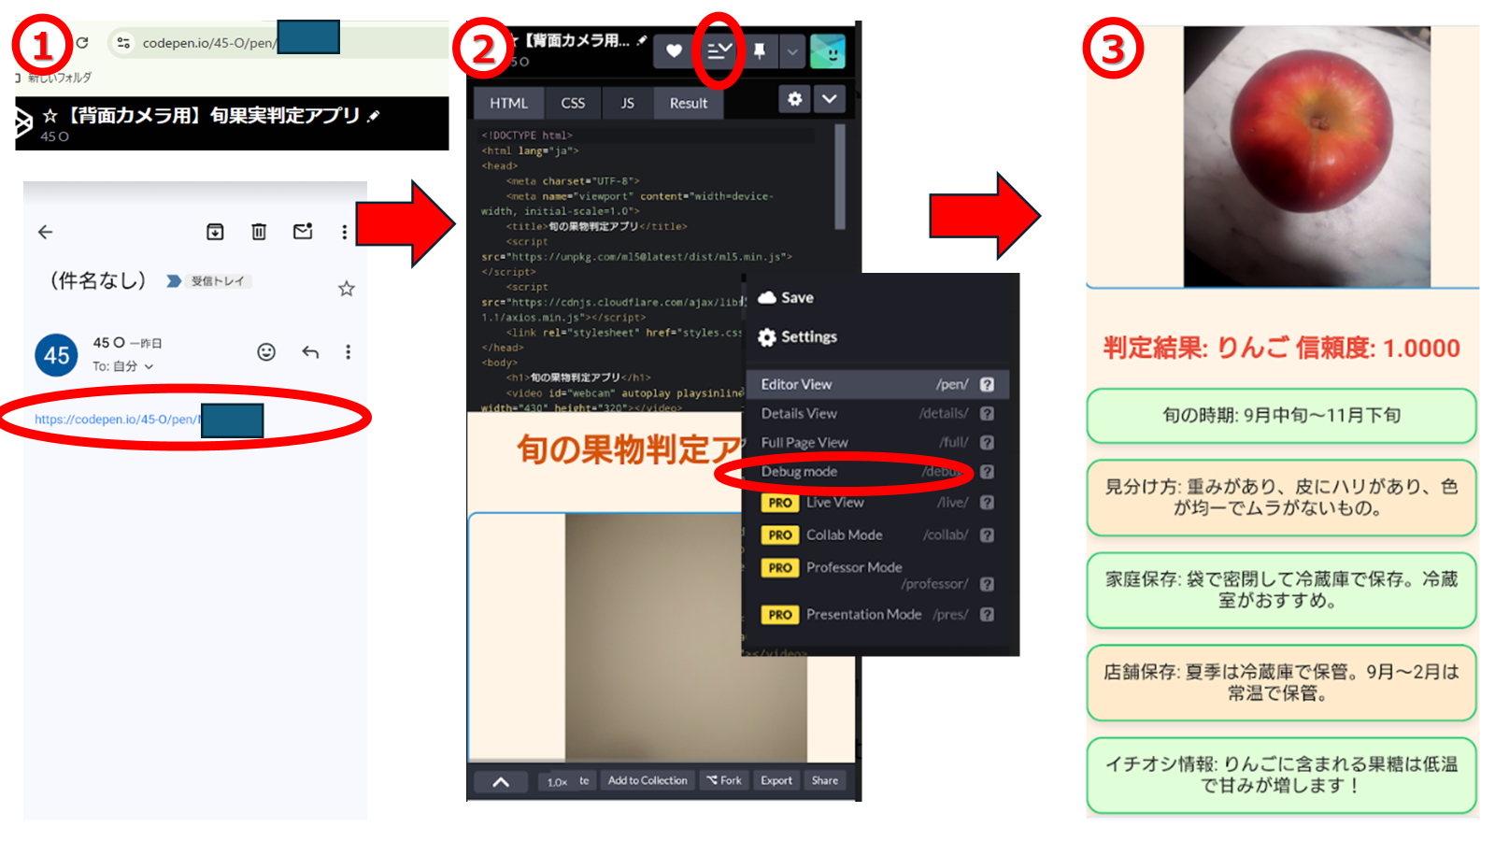Select Live View PRO option
The image size is (1495, 841).
[877, 503]
